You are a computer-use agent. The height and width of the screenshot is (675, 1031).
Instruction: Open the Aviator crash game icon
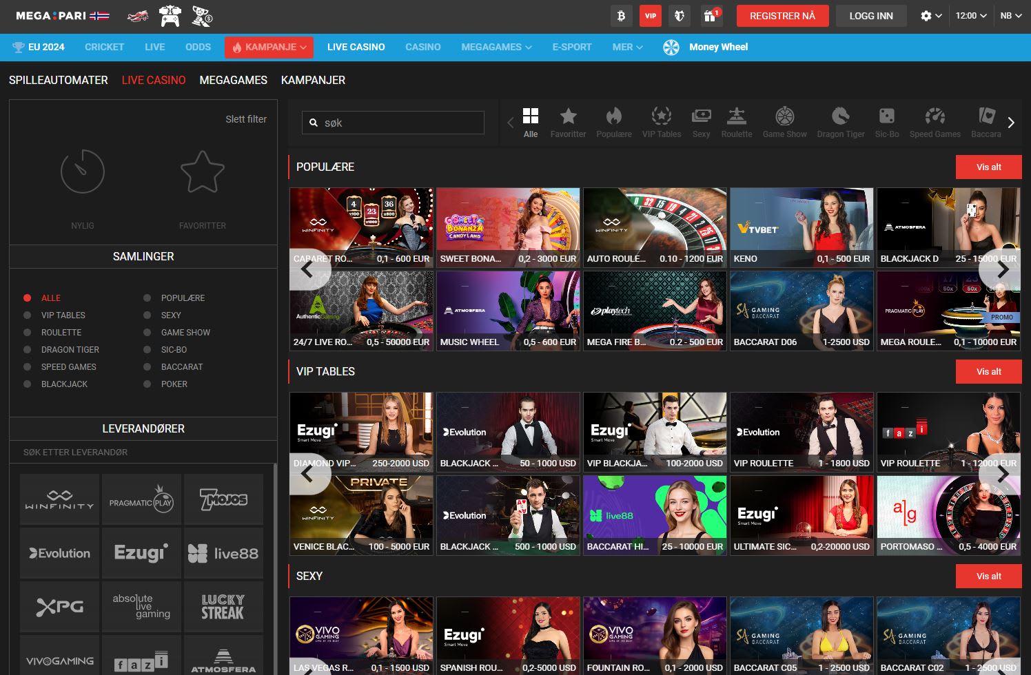click(x=137, y=15)
